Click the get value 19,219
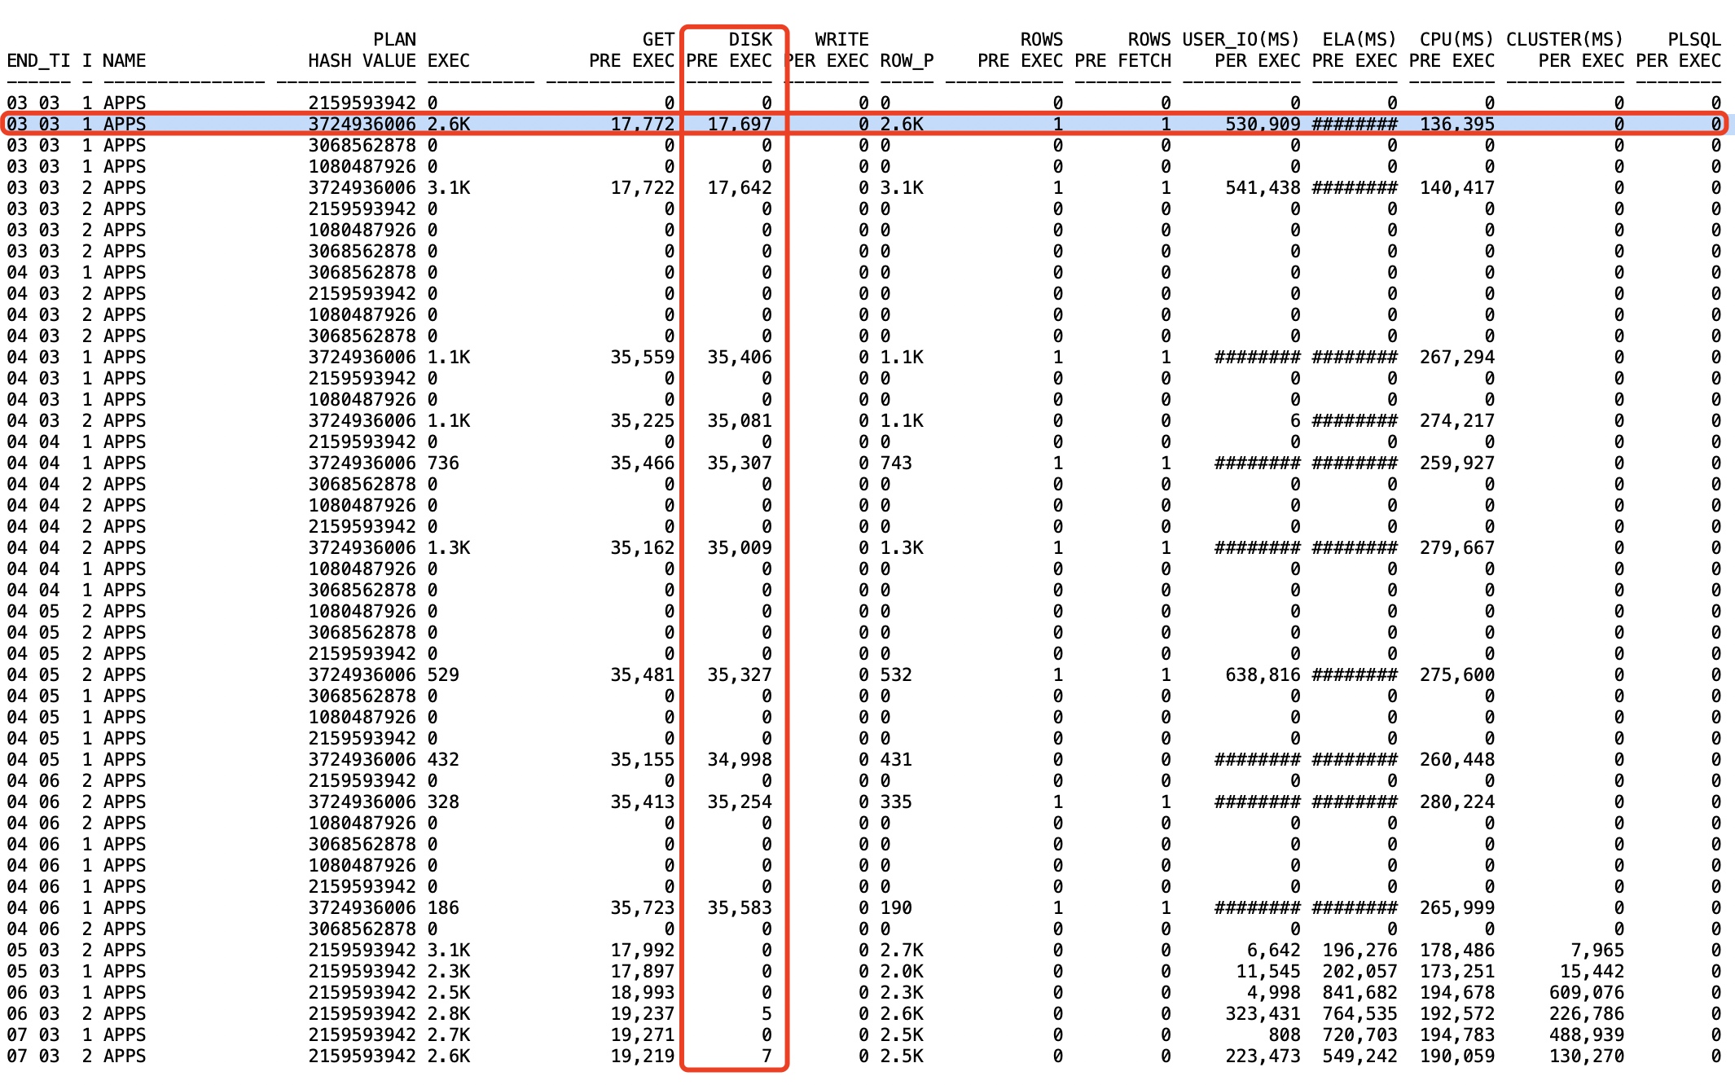This screenshot has width=1735, height=1085. (x=643, y=1056)
